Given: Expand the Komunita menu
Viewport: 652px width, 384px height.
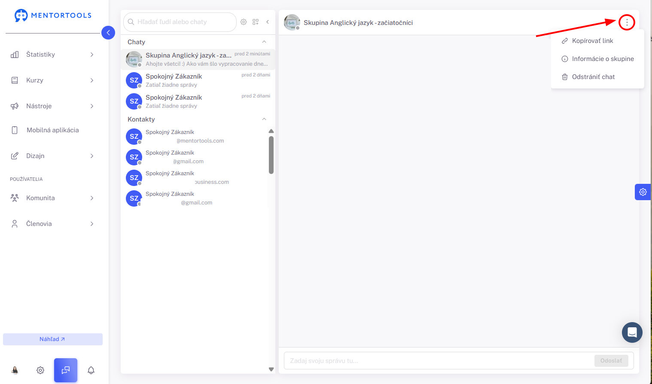Looking at the screenshot, I should pyautogui.click(x=52, y=198).
